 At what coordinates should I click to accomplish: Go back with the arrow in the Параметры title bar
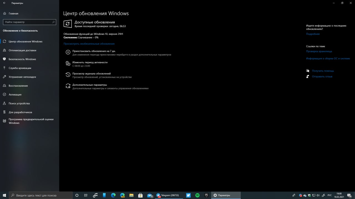coord(4,3)
